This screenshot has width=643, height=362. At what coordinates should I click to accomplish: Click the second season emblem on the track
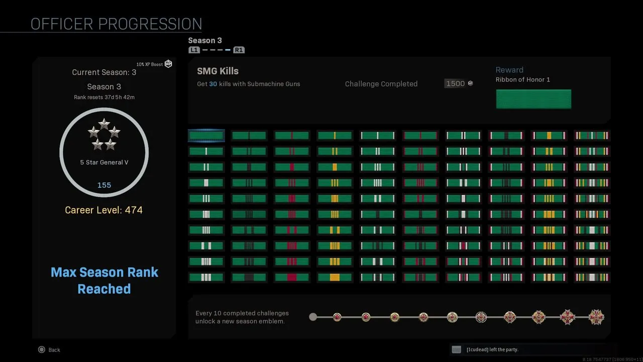(366, 317)
